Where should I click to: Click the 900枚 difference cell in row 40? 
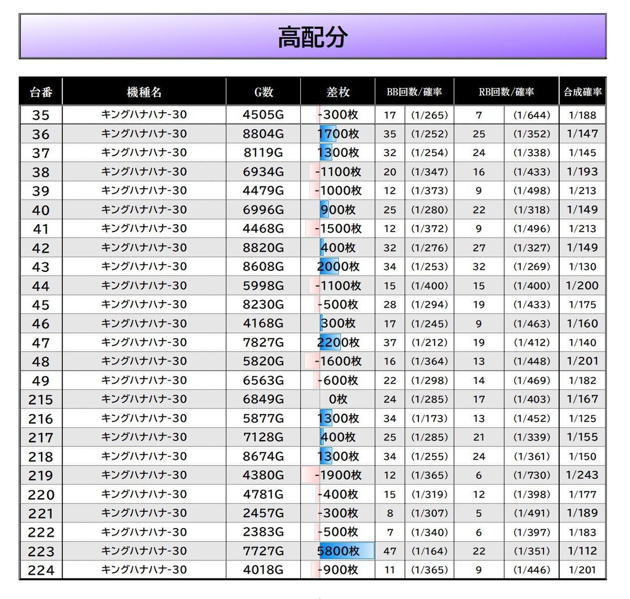338,209
